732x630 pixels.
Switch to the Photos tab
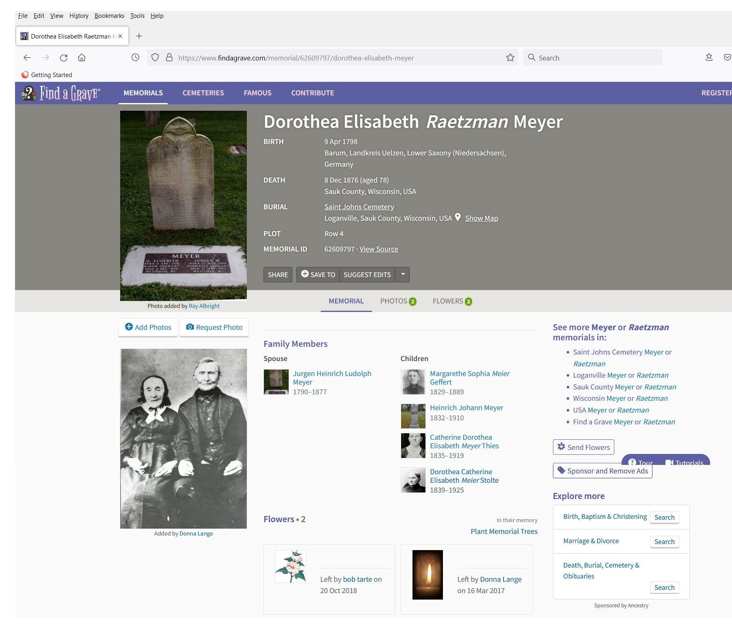[x=398, y=301]
